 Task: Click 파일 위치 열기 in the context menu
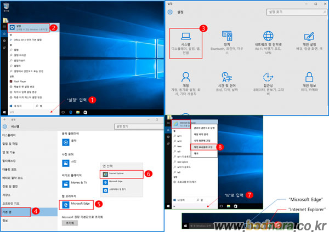[204, 134]
